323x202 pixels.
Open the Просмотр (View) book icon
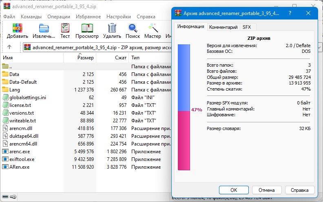87,28
